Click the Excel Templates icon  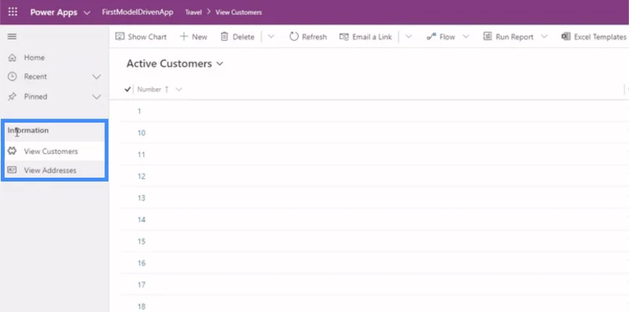tap(565, 36)
